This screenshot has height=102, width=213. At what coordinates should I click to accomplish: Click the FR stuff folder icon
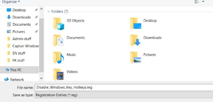(x=9, y=60)
